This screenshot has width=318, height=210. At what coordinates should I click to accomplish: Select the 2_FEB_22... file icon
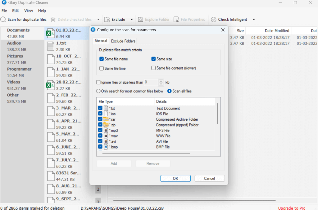pos(51,98)
